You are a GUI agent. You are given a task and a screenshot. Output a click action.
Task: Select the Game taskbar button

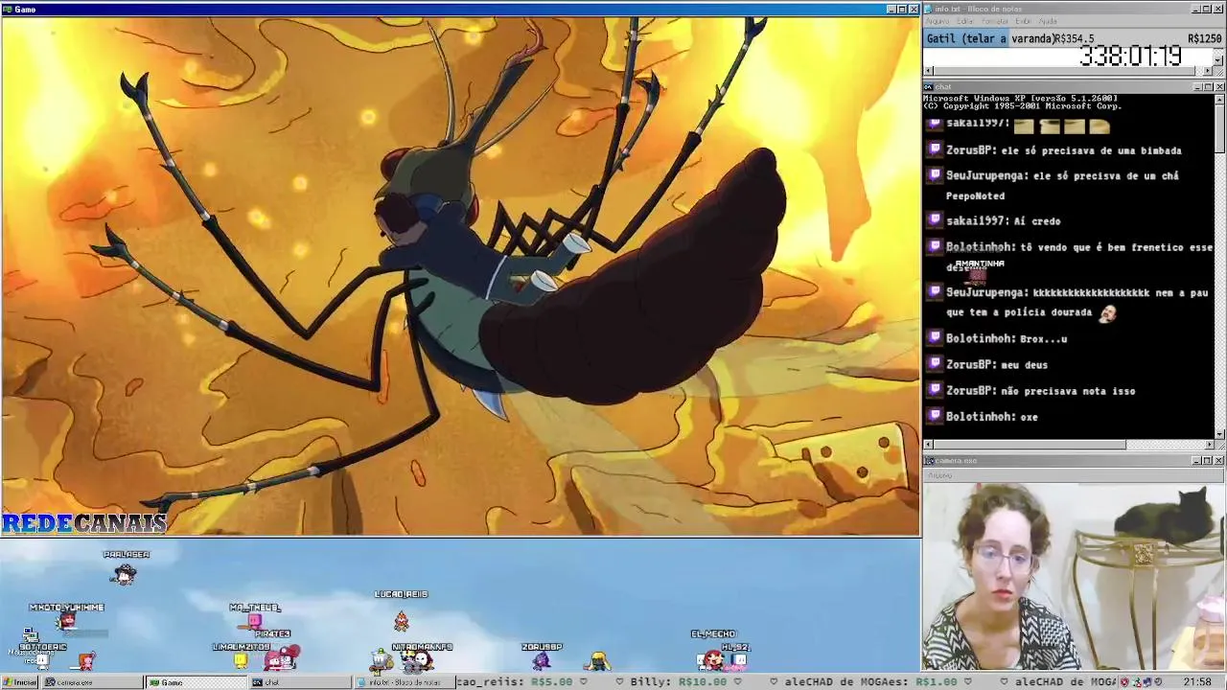(196, 682)
